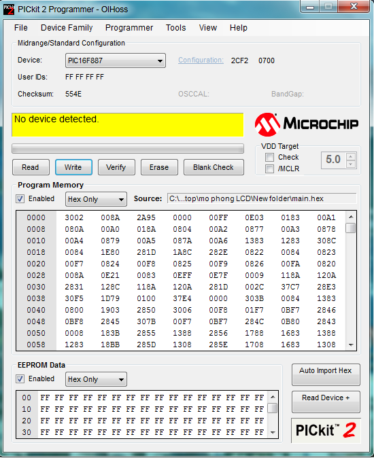This screenshot has width=374, height=458.
Task: Click EEPROM row address 10
Action: pos(27,409)
